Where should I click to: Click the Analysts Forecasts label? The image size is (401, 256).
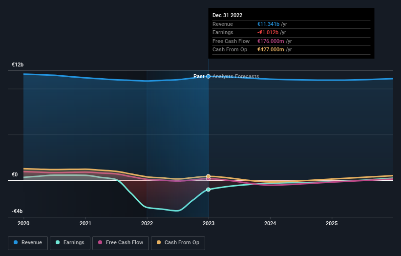pos(236,77)
